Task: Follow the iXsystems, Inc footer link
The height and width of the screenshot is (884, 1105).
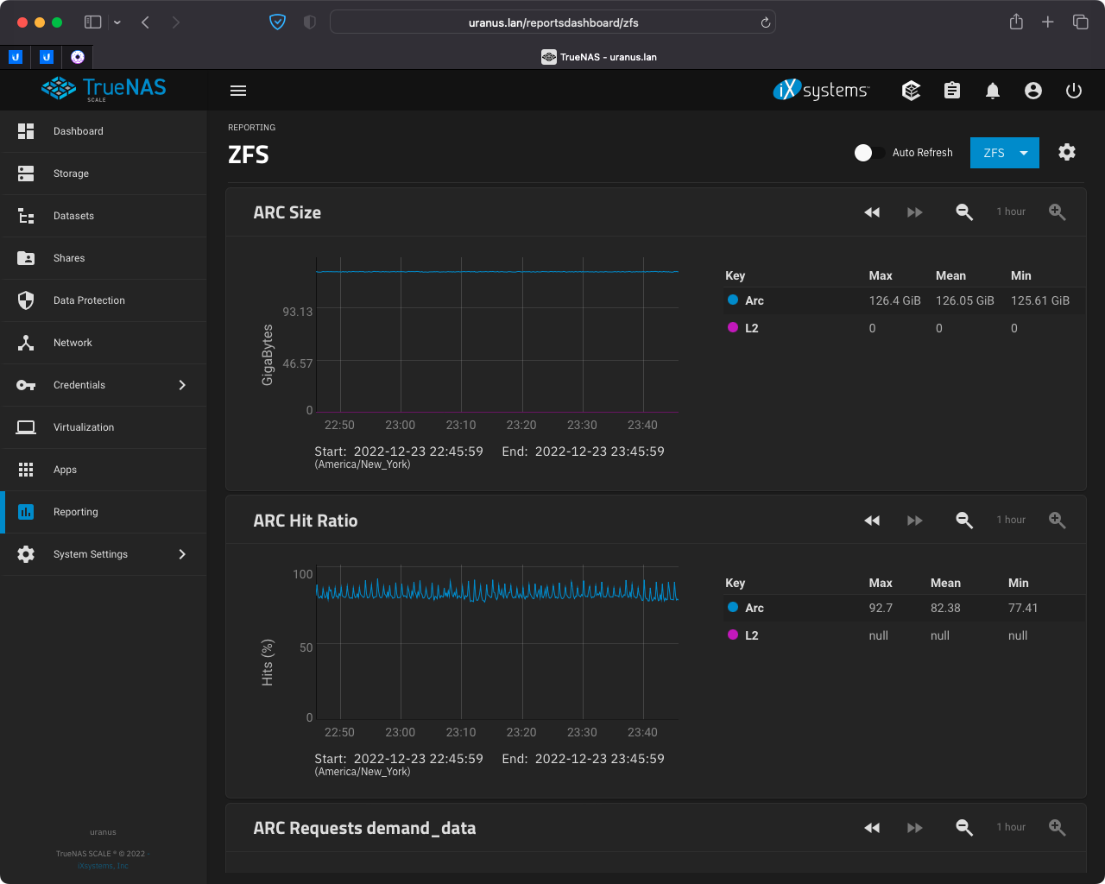Action: point(103,866)
